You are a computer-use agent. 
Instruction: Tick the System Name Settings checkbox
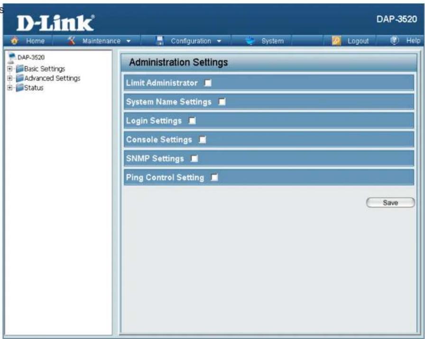pos(222,102)
